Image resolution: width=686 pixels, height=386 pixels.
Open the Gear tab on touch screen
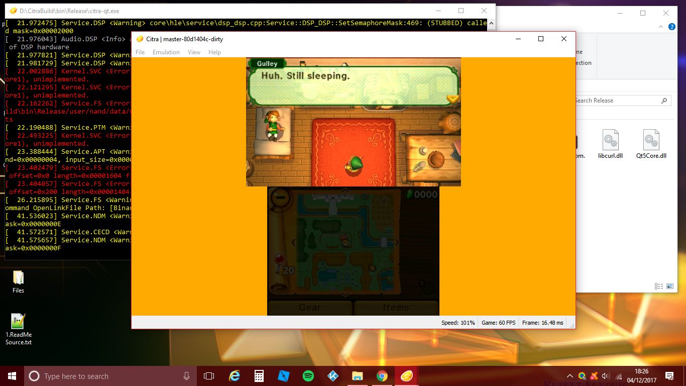pos(310,308)
